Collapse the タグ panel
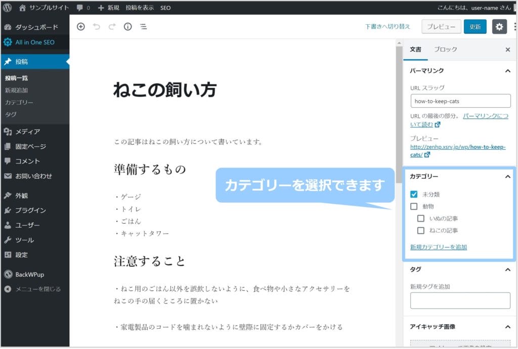Image resolution: width=518 pixels, height=349 pixels. 507,270
